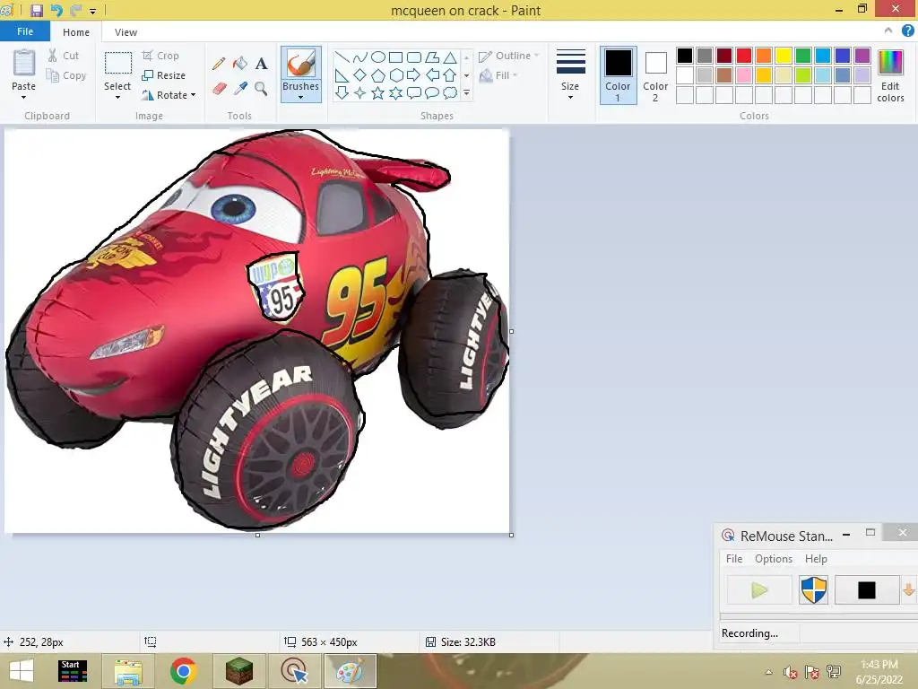
Task: Choose the Diamond shape
Action: [360, 75]
